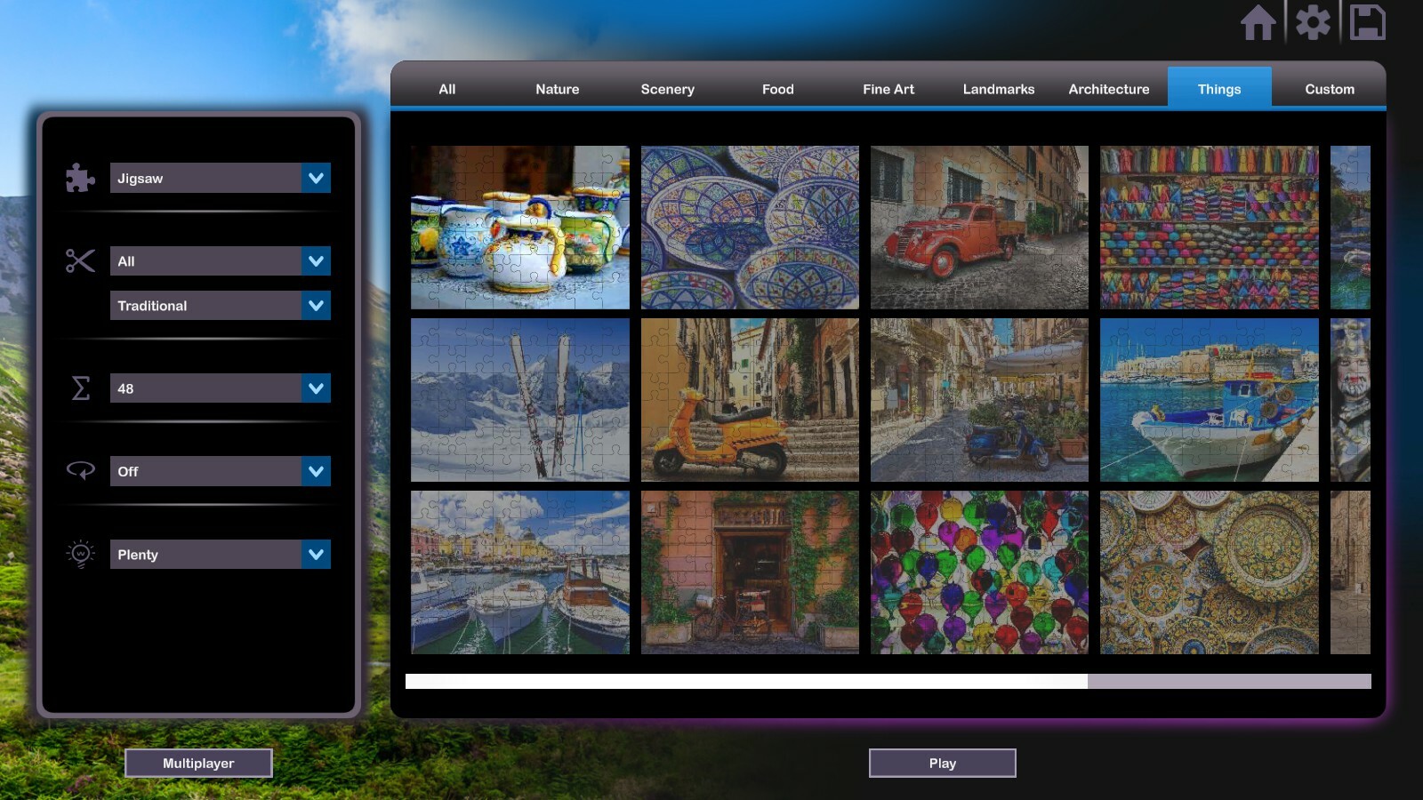Click the hints lightbulb icon
Screen dimensions: 1423x800
click(79, 554)
